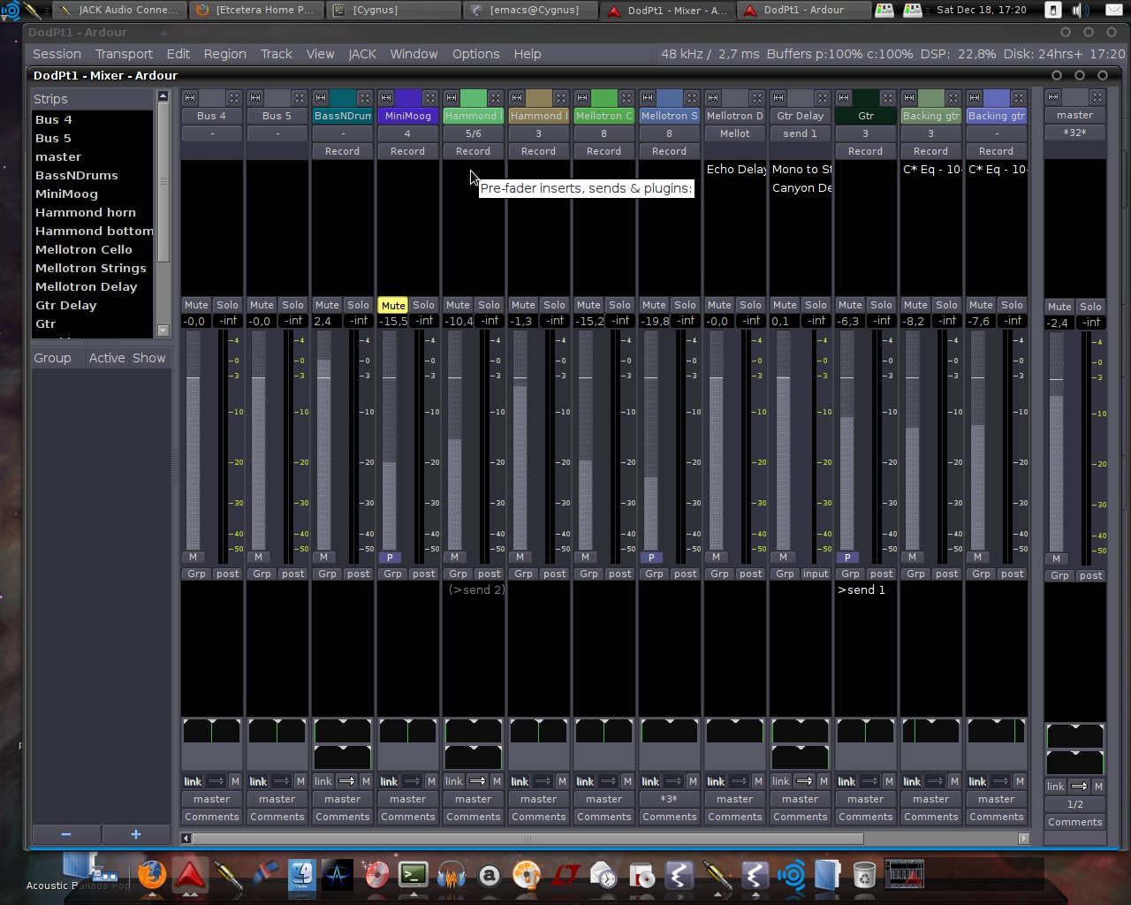Click the volume speaker icon in top panel
Image resolution: width=1131 pixels, height=905 pixels.
(x=1080, y=10)
